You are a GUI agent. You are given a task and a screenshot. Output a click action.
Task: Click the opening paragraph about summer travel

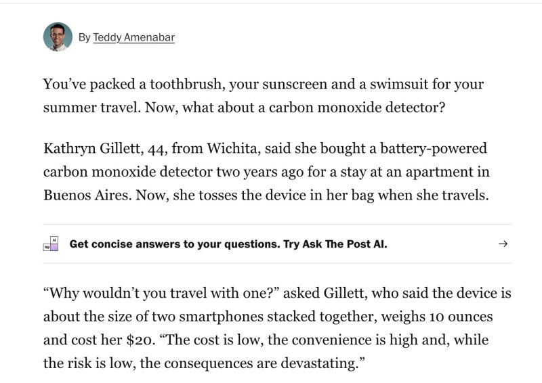pyautogui.click(x=263, y=96)
